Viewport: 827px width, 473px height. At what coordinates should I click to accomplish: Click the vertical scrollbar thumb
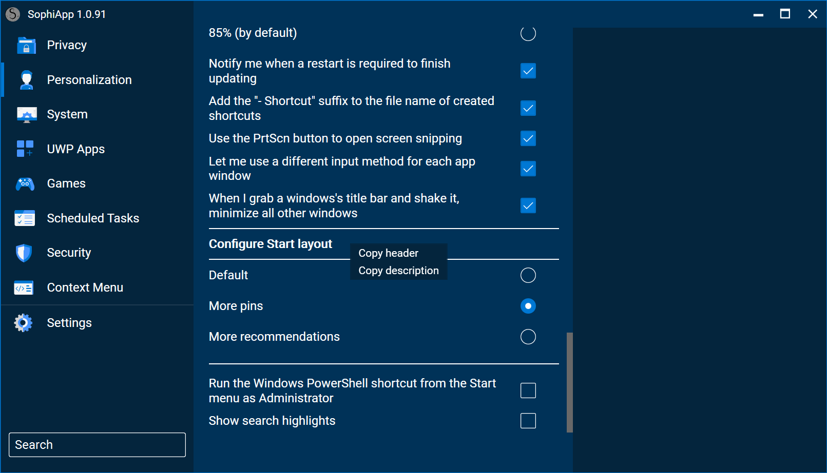(569, 382)
